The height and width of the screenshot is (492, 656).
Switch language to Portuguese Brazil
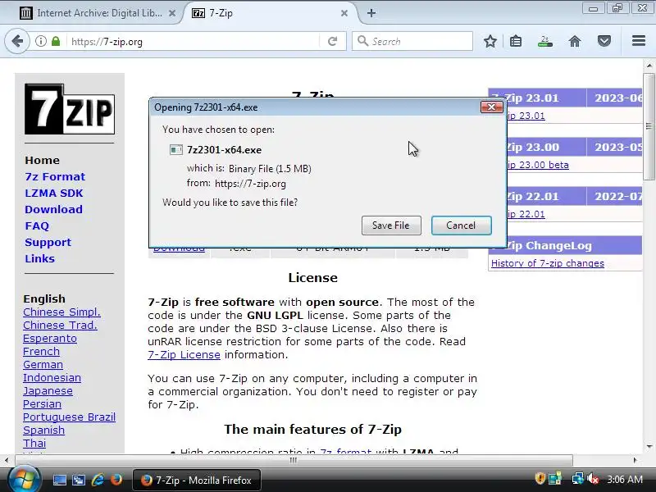69,417
